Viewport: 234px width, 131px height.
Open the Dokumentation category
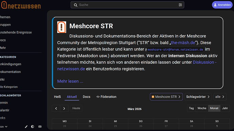11,72
